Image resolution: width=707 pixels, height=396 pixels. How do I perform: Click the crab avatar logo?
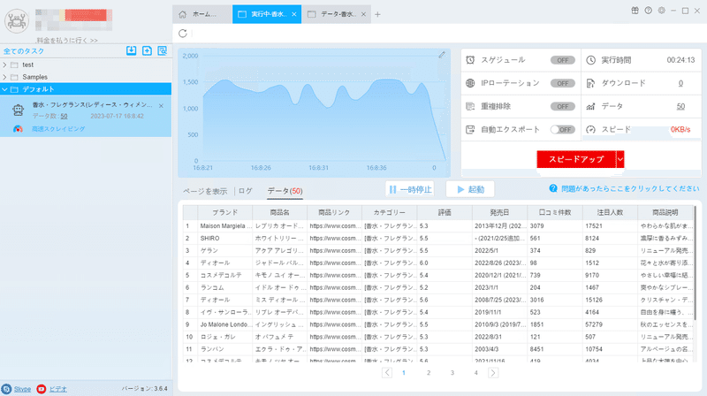pos(17,20)
